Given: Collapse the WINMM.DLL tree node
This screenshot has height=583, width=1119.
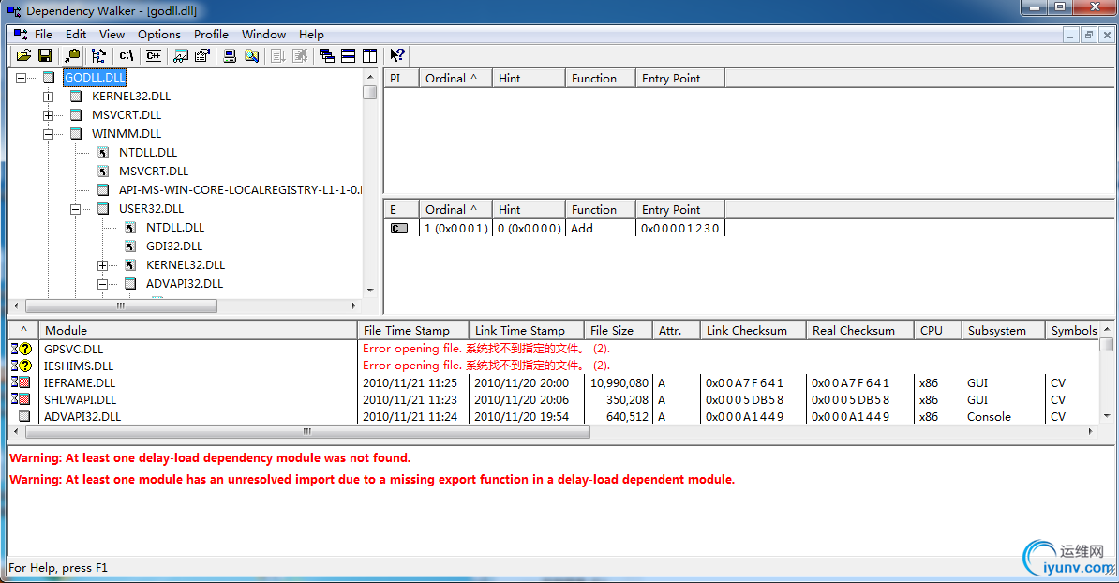Looking at the screenshot, I should [x=49, y=133].
